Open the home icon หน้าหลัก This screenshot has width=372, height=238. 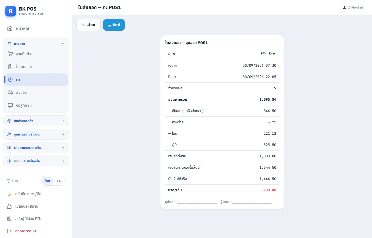10,28
